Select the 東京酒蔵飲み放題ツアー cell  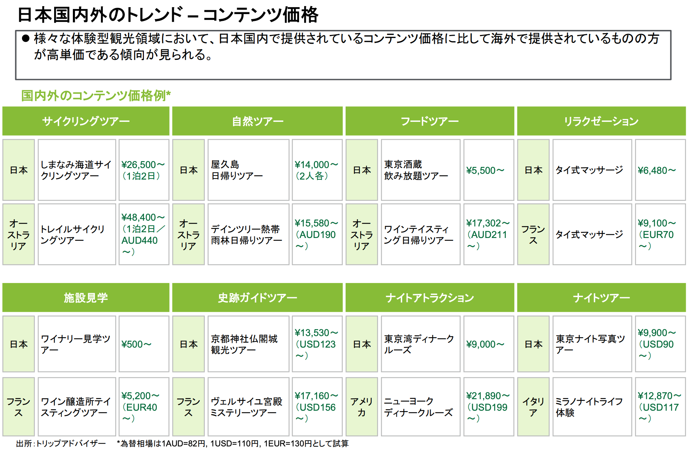coord(420,170)
